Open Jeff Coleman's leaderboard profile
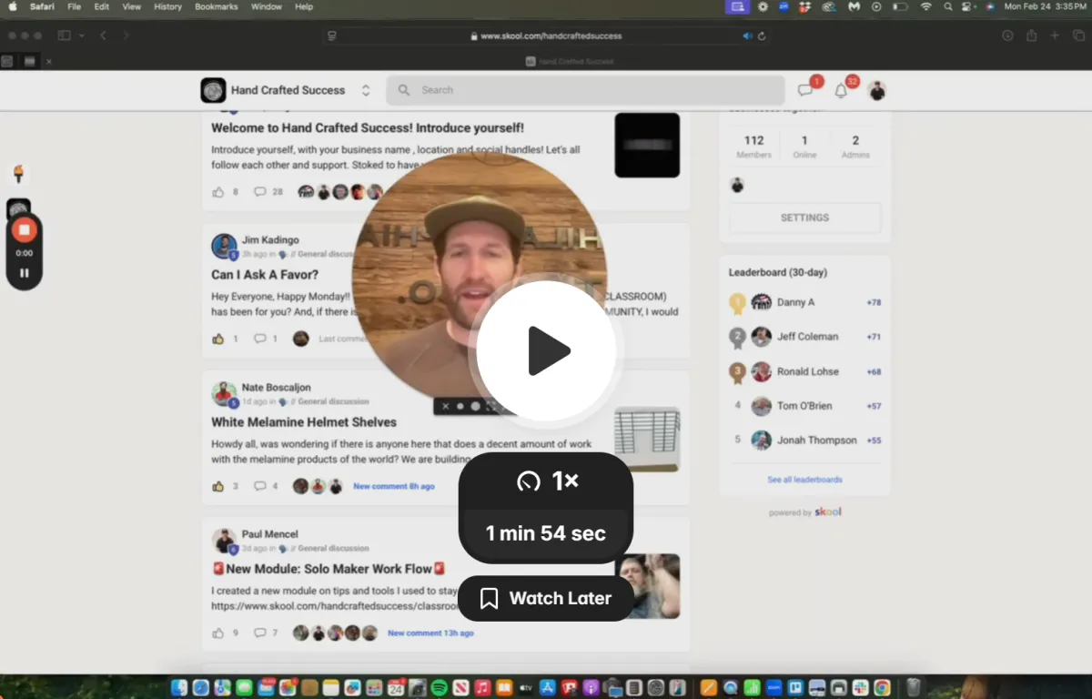Screen dimensions: 1092x699 (807, 337)
